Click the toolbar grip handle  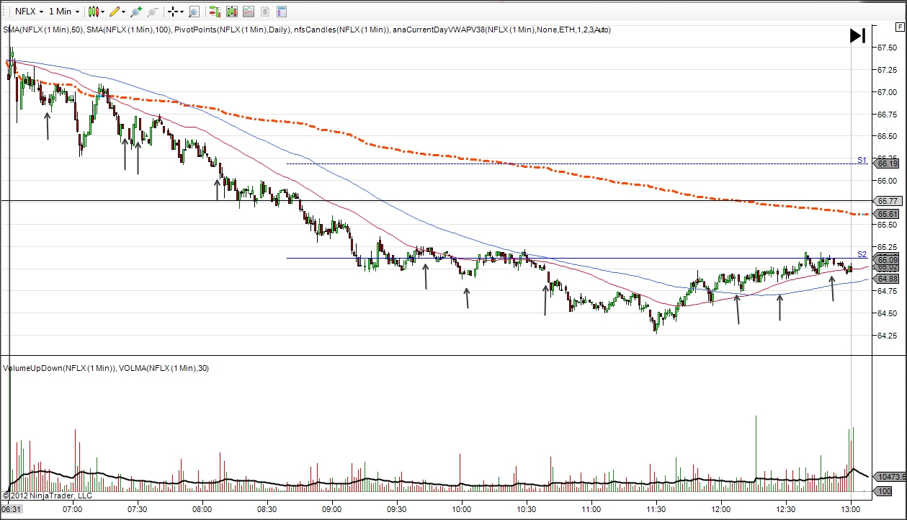click(x=4, y=12)
